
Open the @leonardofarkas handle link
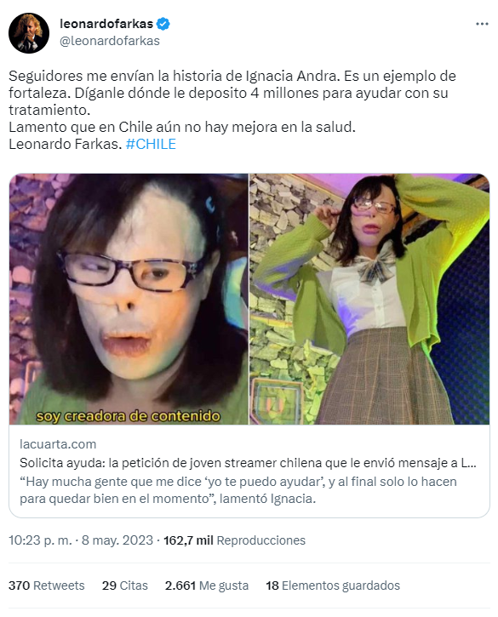click(x=110, y=41)
